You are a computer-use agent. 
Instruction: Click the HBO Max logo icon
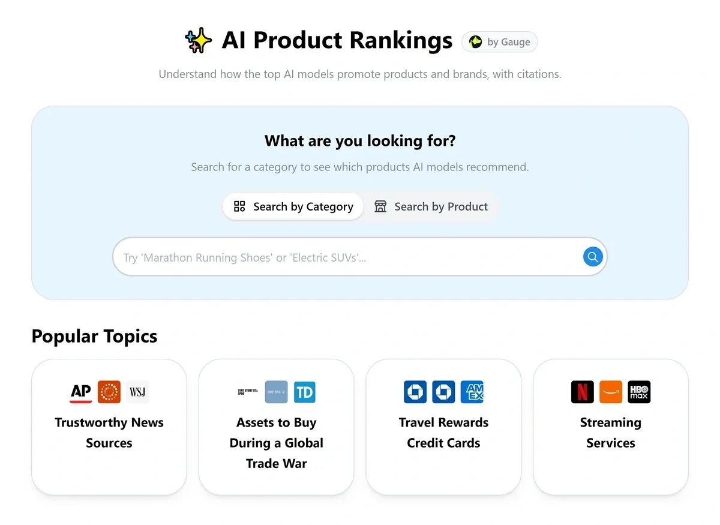(639, 392)
